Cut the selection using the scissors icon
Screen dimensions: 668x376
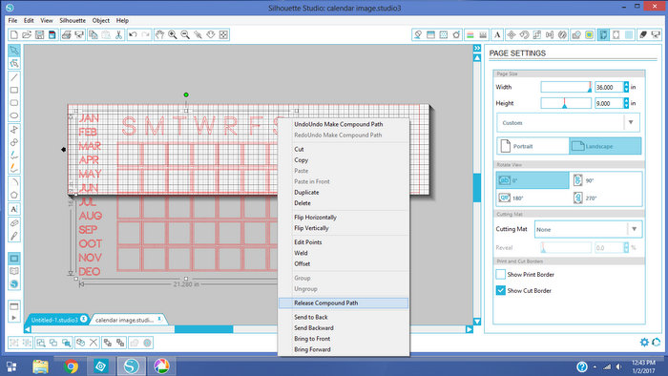(119, 34)
